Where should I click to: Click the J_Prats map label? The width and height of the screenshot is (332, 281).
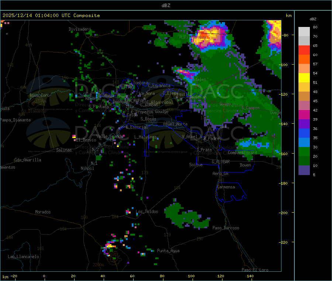[x=204, y=150]
